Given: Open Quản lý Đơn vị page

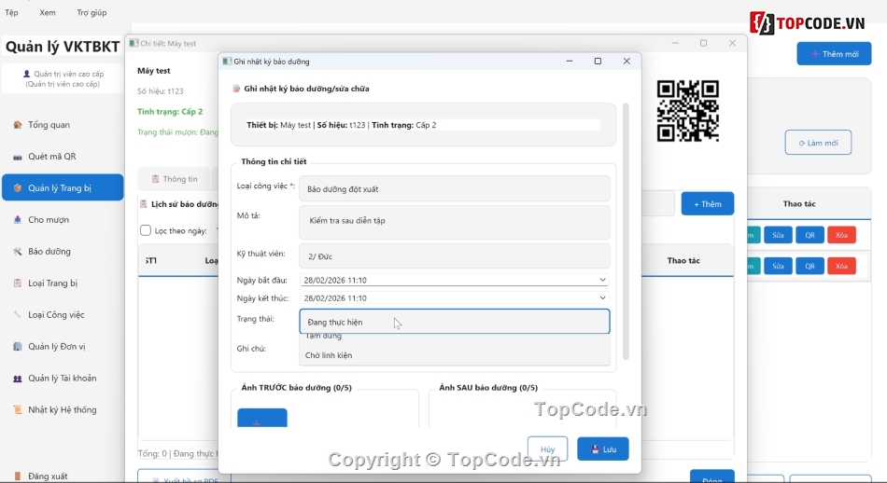Looking at the screenshot, I should tap(63, 346).
